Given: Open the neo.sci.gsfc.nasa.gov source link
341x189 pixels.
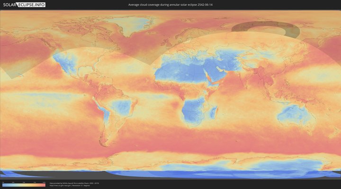Looking at the screenshot, I should point(61,186).
